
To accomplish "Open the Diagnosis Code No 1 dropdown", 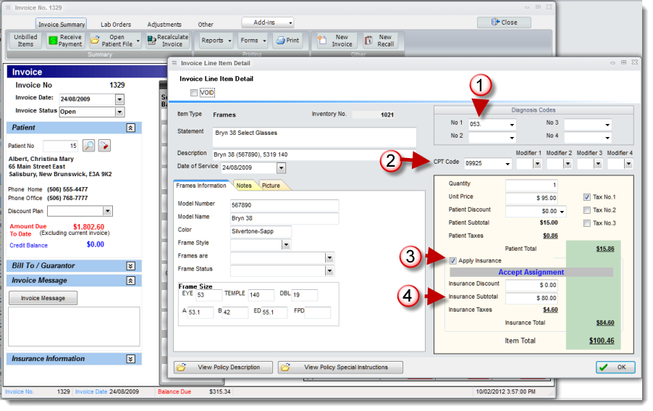I will click(512, 125).
